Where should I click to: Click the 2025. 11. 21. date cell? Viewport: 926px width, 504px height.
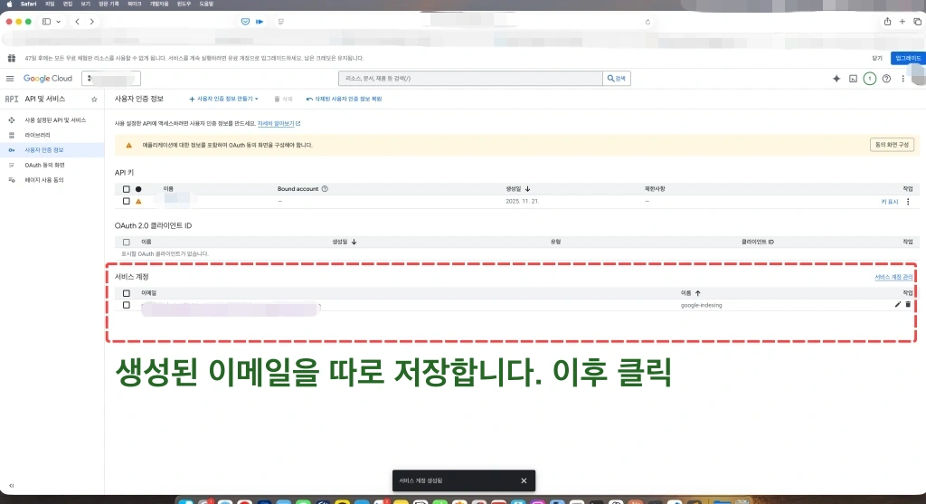pyautogui.click(x=522, y=202)
